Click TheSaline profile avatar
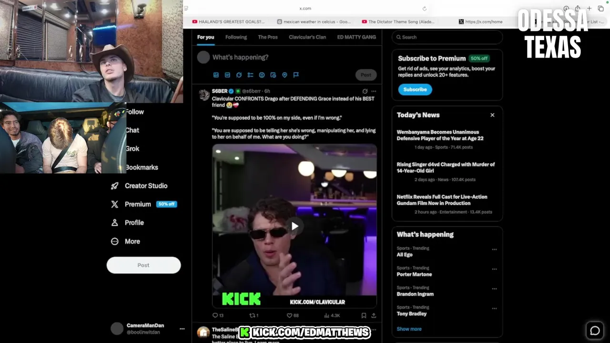The height and width of the screenshot is (343, 610). [x=203, y=333]
